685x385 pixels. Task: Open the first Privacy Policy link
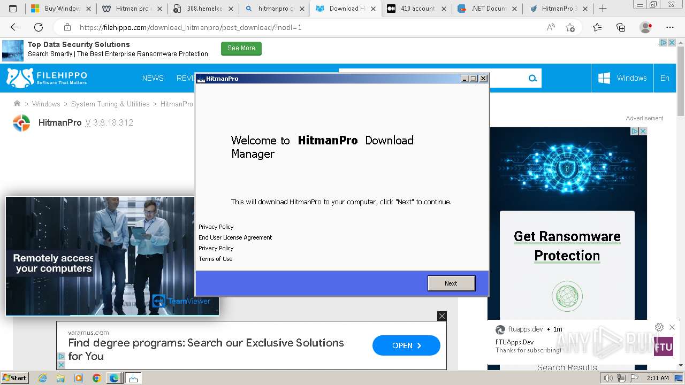(x=216, y=227)
